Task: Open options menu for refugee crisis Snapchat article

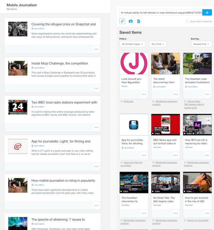Action: click(x=96, y=49)
